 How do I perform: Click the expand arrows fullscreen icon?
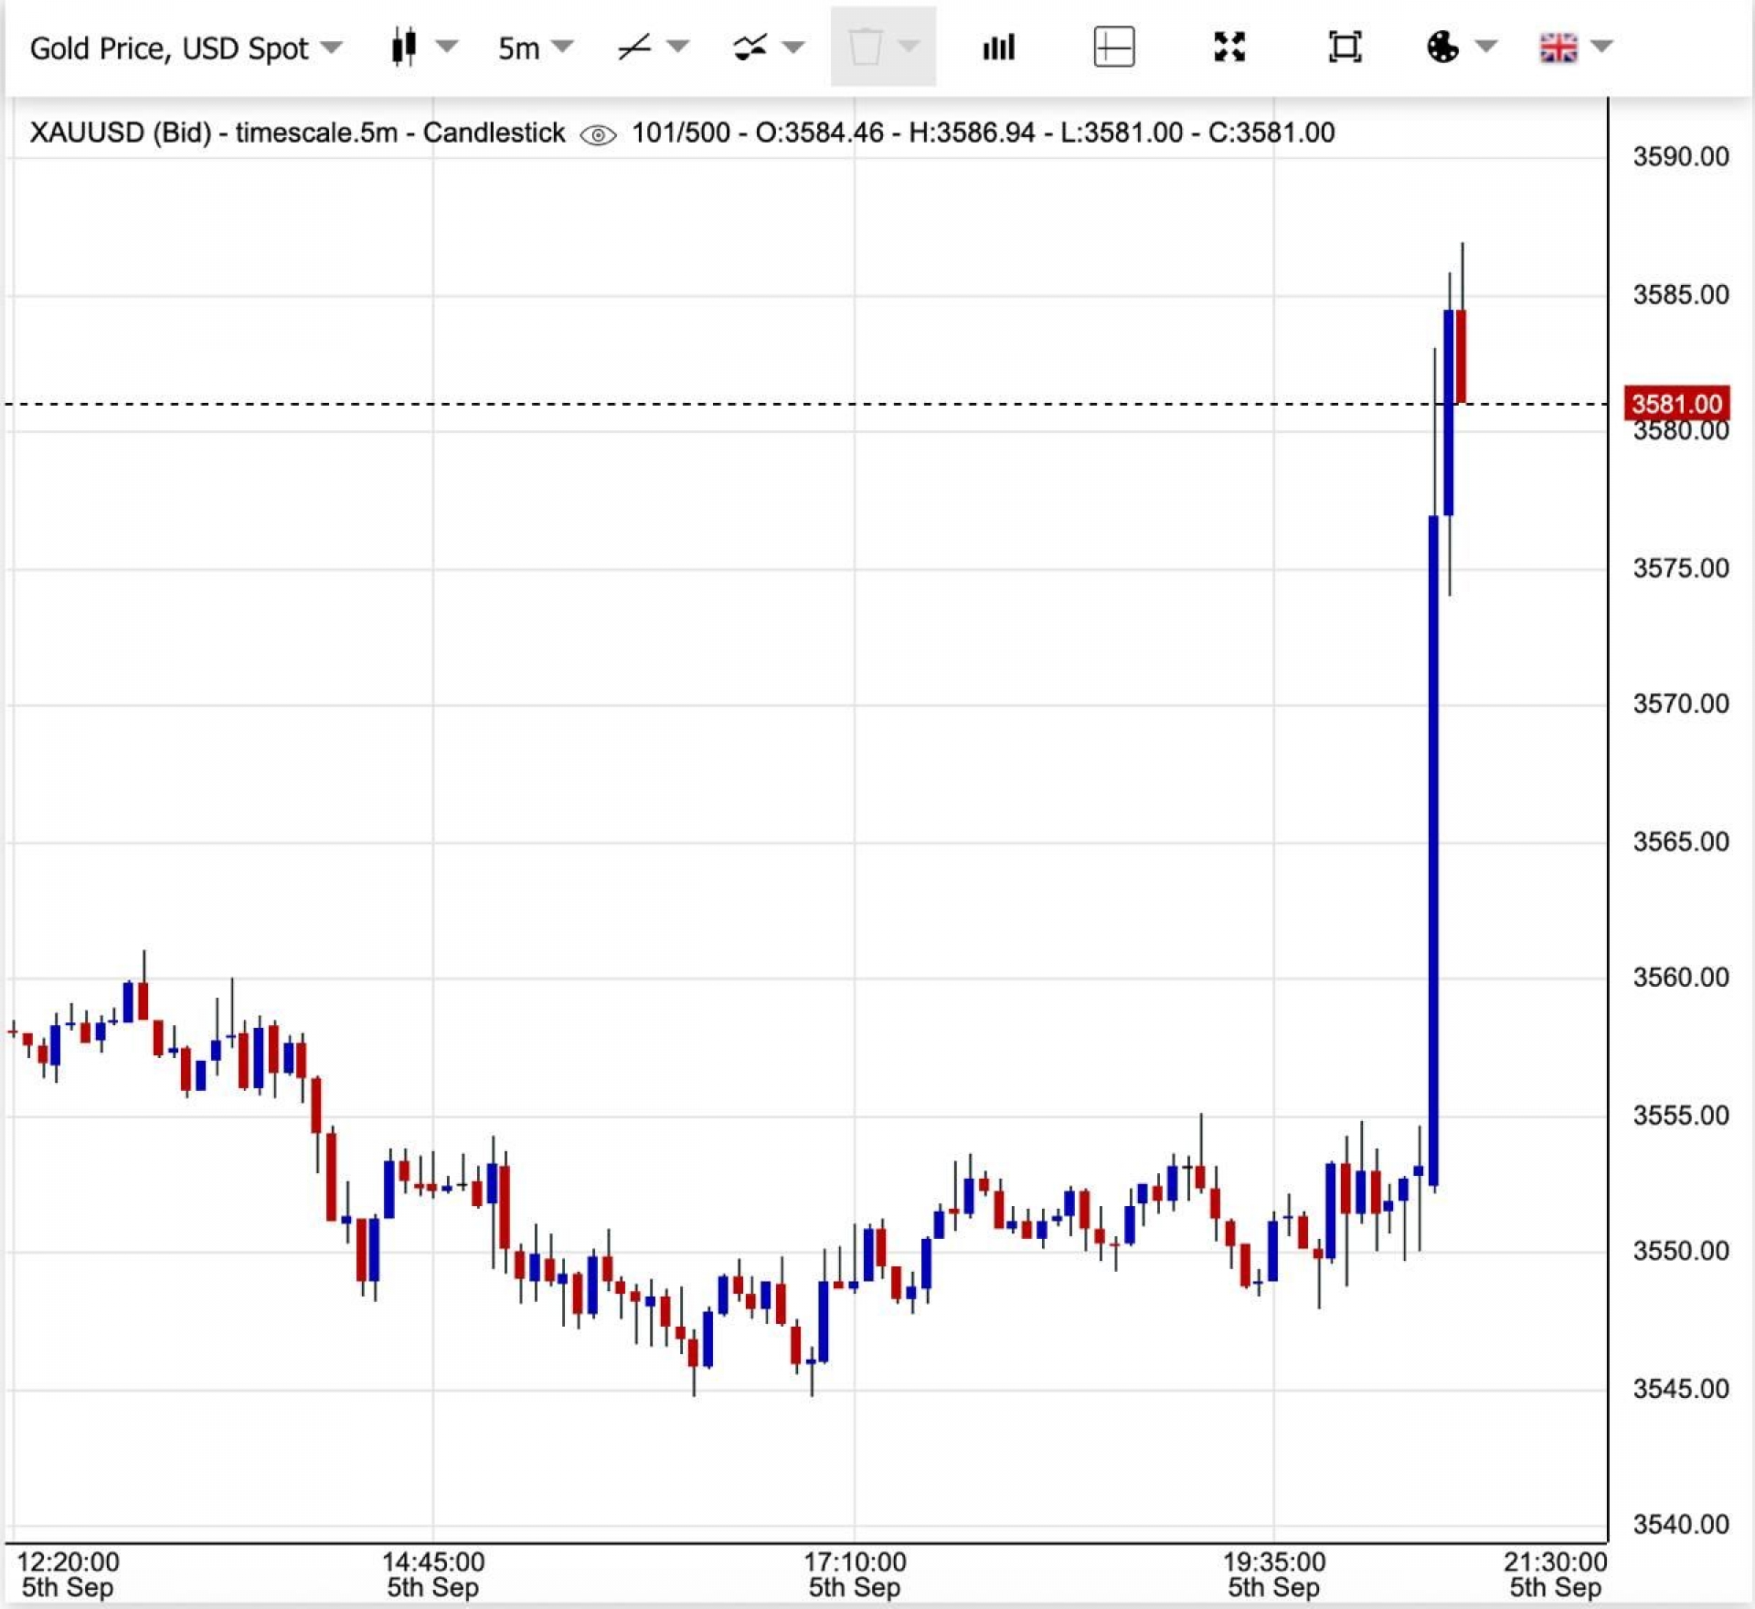point(1229,47)
